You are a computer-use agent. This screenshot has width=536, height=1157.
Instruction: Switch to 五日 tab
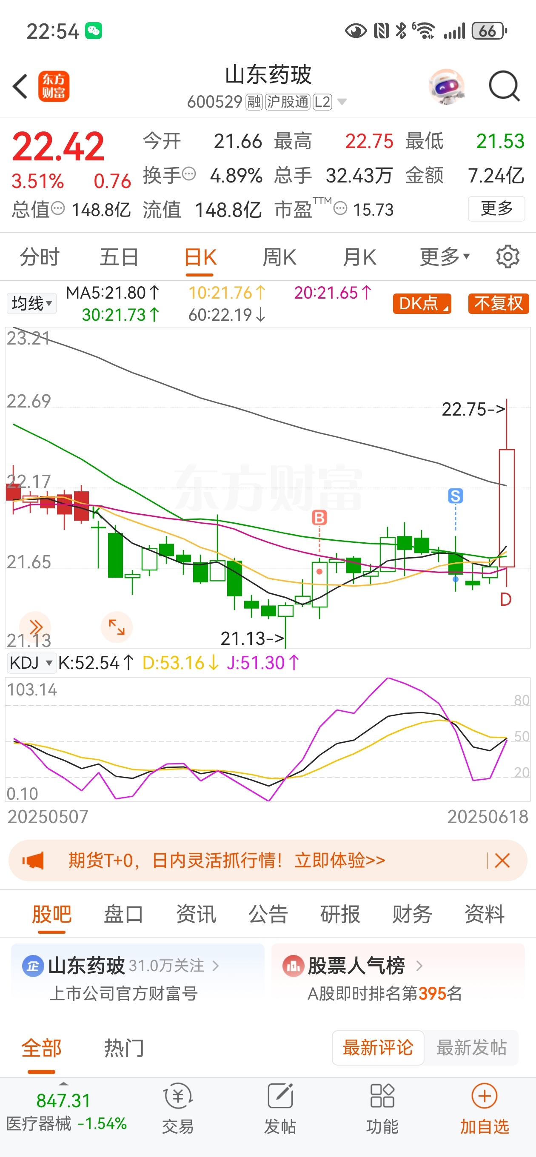click(119, 257)
